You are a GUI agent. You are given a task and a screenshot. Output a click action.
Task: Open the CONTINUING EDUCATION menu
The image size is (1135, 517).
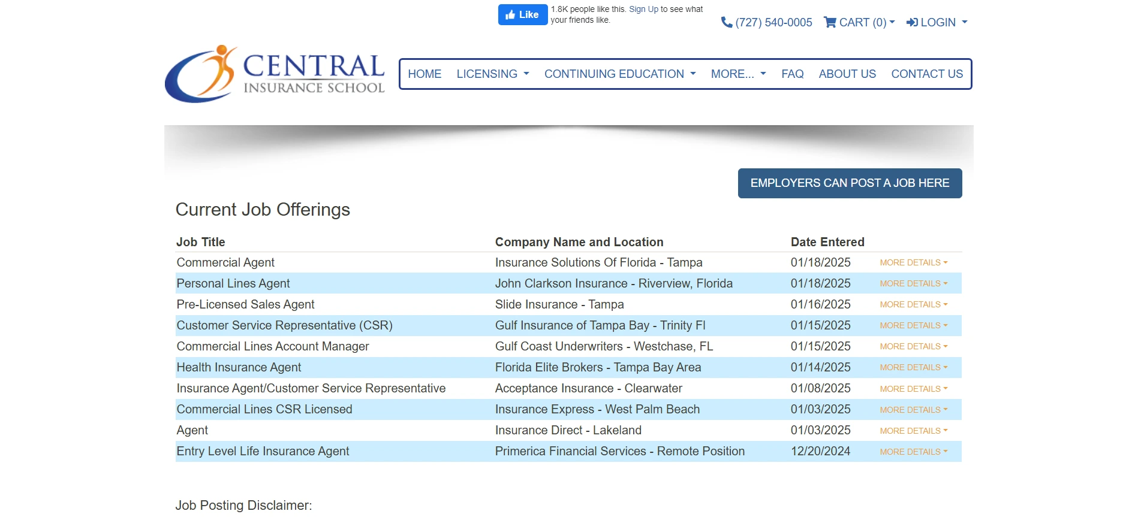point(620,74)
